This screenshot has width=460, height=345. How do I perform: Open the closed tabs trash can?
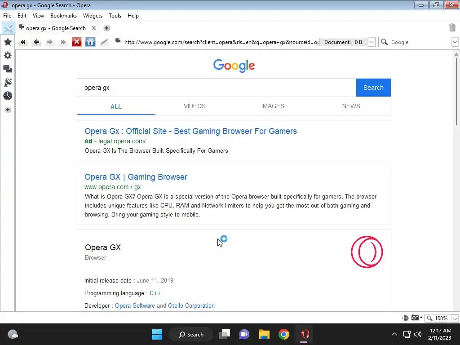click(452, 27)
